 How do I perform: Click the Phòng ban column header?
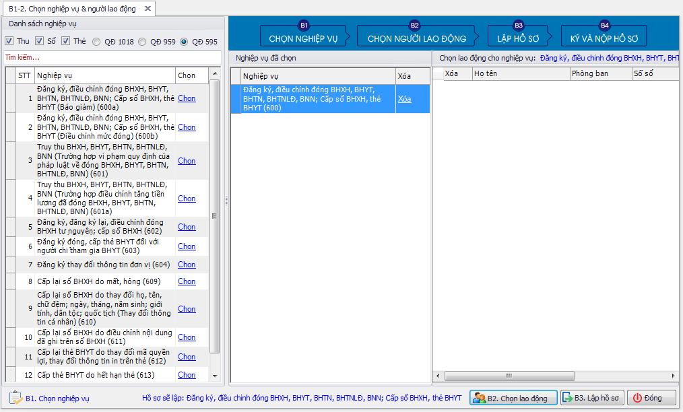click(601, 73)
